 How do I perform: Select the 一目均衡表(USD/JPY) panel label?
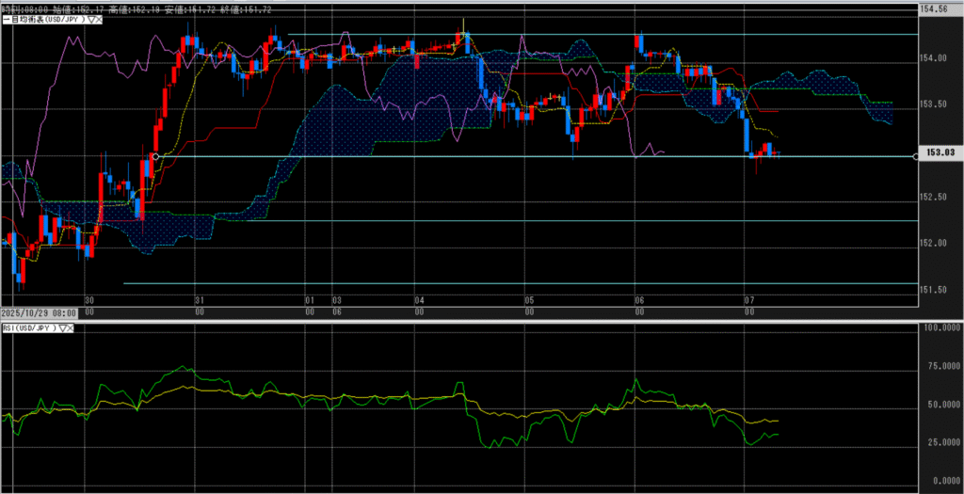(x=42, y=19)
